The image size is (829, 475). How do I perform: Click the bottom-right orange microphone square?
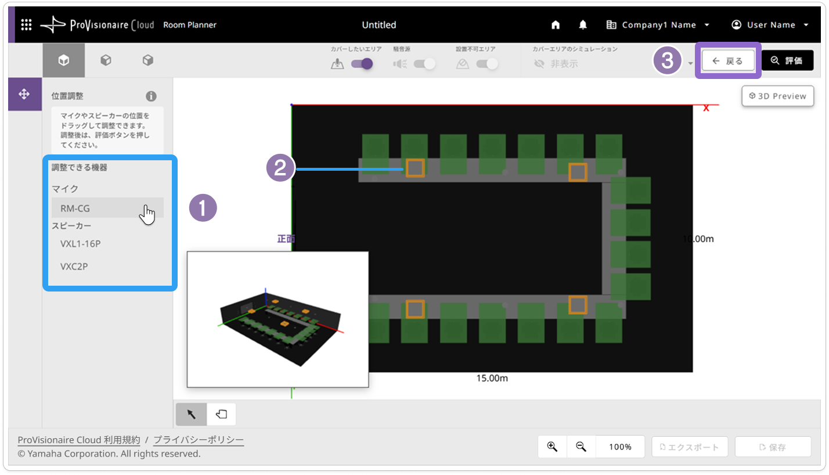(x=578, y=305)
